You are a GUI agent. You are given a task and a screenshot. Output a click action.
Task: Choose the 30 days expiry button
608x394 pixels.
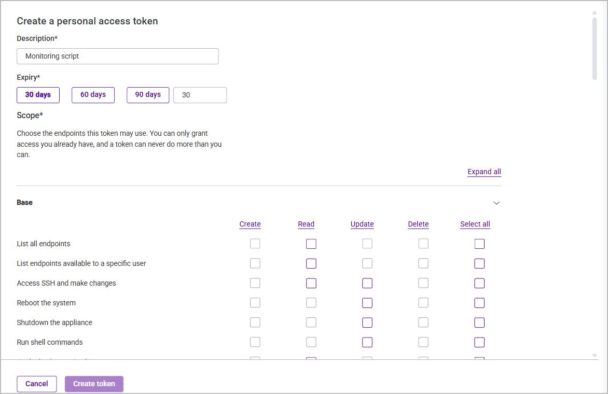click(x=38, y=95)
